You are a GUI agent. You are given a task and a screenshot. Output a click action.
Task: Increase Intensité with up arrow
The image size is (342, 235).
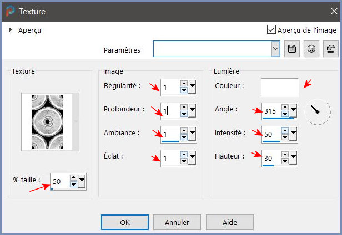[285, 131]
